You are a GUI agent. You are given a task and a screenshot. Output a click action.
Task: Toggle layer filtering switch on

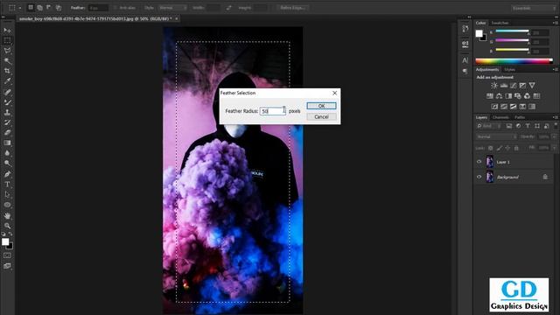[x=556, y=125]
